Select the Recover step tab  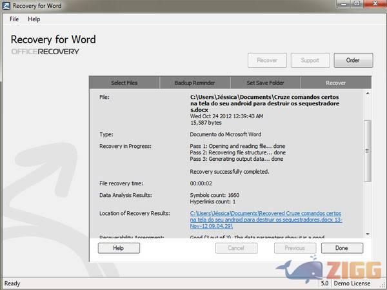coord(335,83)
